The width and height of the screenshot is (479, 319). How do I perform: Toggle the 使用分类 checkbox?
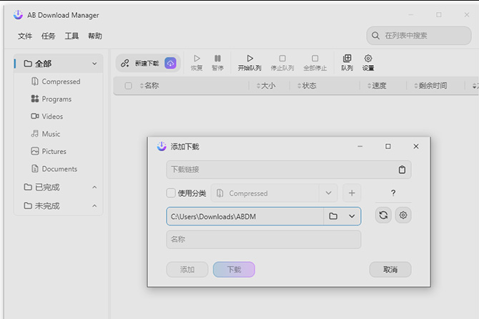click(x=171, y=193)
